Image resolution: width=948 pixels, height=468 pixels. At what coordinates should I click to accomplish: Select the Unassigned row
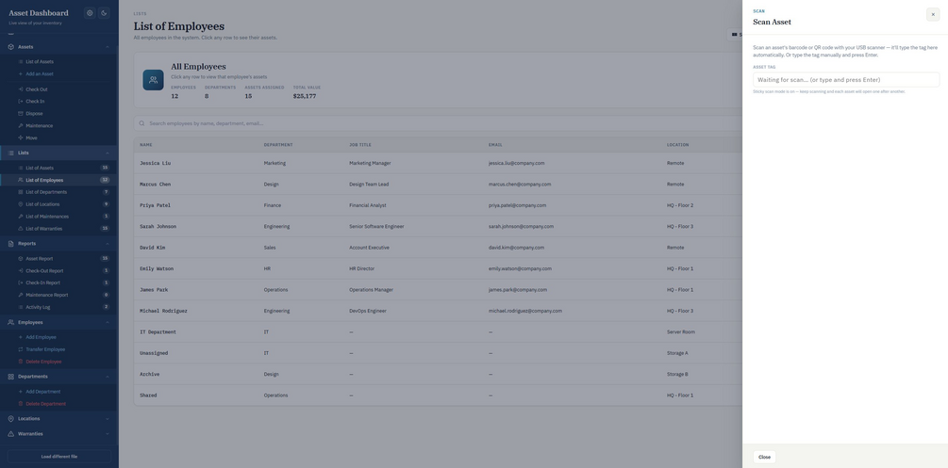438,353
